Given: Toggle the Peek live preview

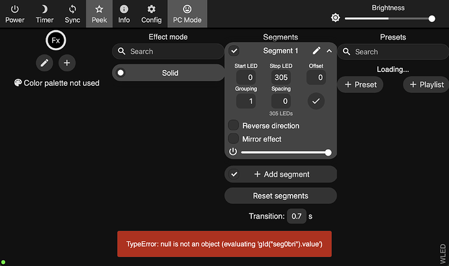Looking at the screenshot, I should 99,14.
